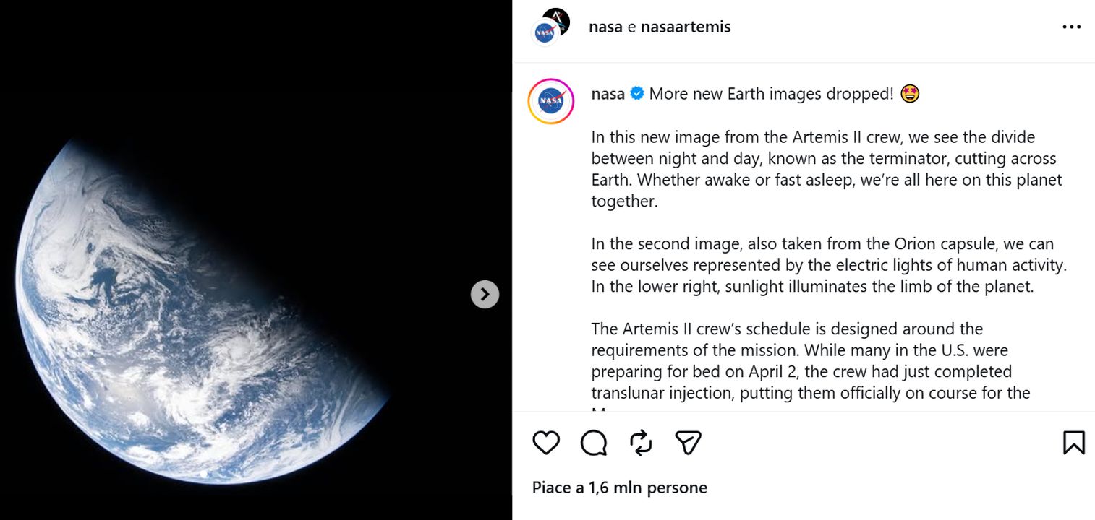
Task: Open the nasa profile link in header
Action: pos(605,27)
